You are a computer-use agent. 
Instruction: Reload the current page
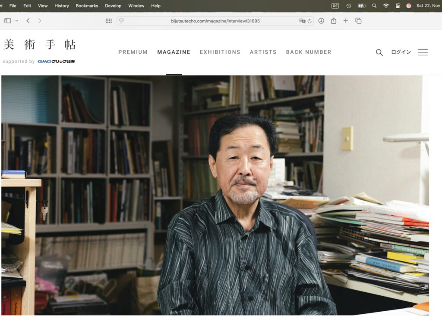point(309,21)
